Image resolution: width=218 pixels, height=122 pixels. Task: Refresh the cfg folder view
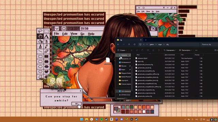point(135,44)
